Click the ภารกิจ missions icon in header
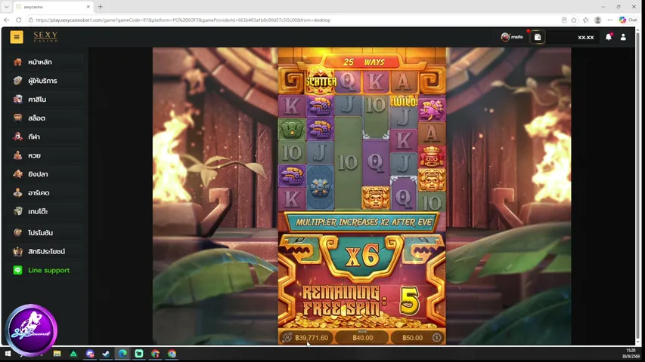The height and width of the screenshot is (362, 645). [512, 37]
